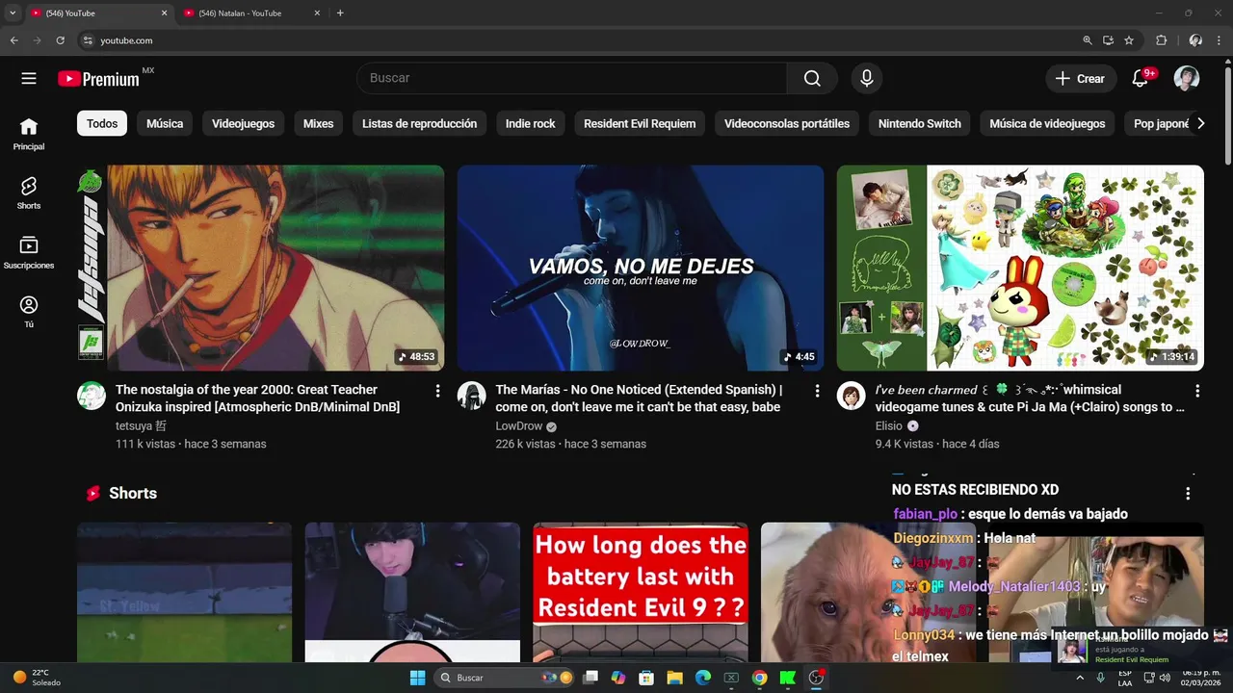Open Suscripciones in the sidebar
Screen dimensions: 1233x693
[x=29, y=252]
